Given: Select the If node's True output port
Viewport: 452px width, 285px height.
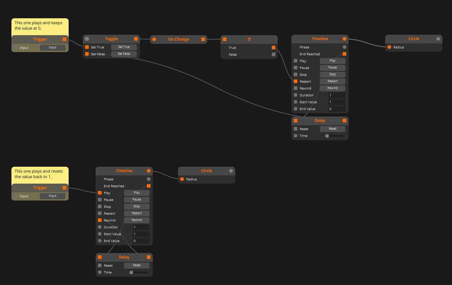Looking at the screenshot, I should coord(274,47).
